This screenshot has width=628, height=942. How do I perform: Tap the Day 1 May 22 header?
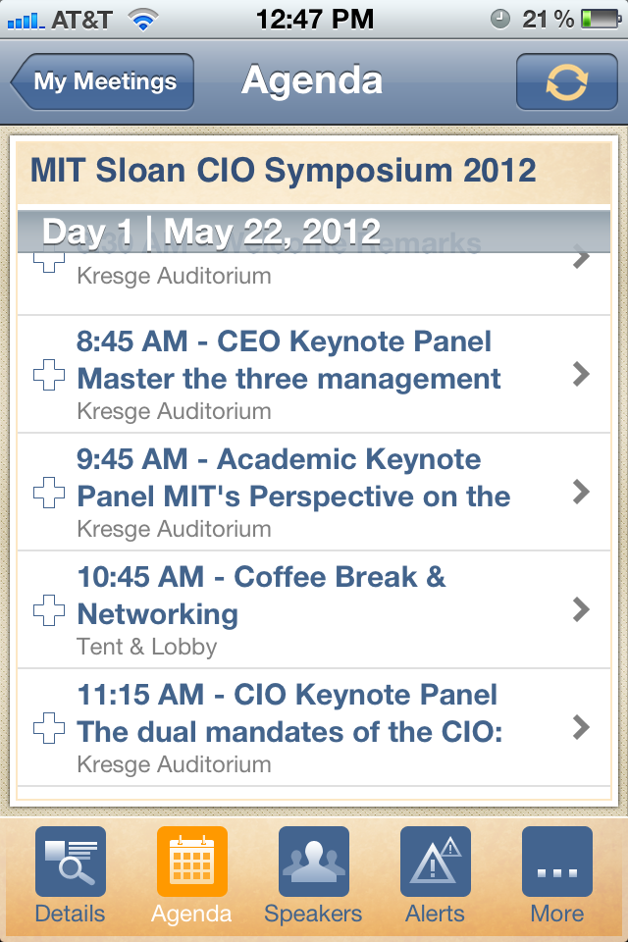click(x=211, y=232)
